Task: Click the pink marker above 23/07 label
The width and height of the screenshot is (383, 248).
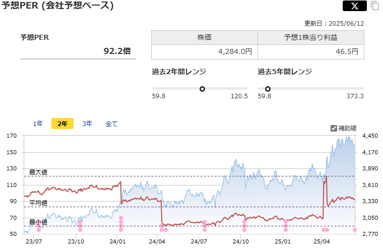Action: click(39, 229)
